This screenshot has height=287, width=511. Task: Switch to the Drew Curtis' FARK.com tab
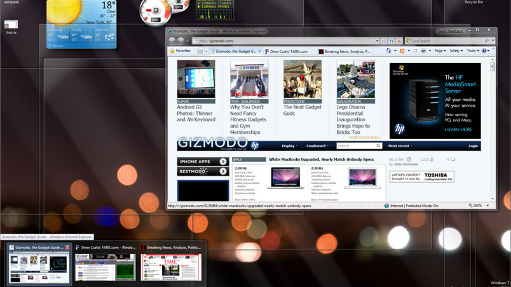point(289,51)
